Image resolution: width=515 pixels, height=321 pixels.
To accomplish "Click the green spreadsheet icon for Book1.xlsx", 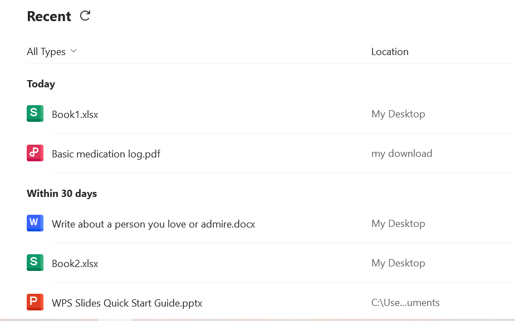I will coord(35,113).
